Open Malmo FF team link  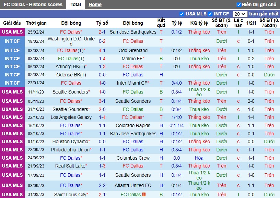(x=133, y=59)
